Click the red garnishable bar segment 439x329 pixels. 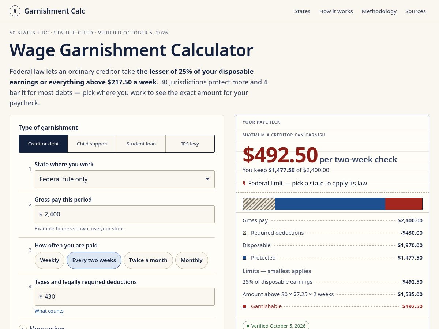click(x=404, y=204)
